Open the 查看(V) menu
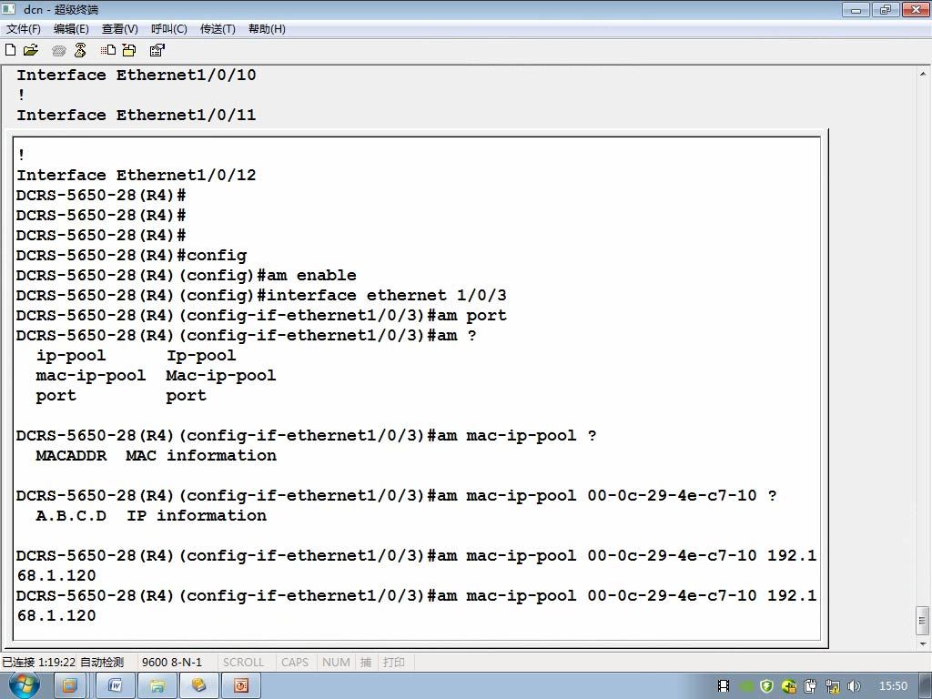The image size is (932, 699). click(119, 28)
